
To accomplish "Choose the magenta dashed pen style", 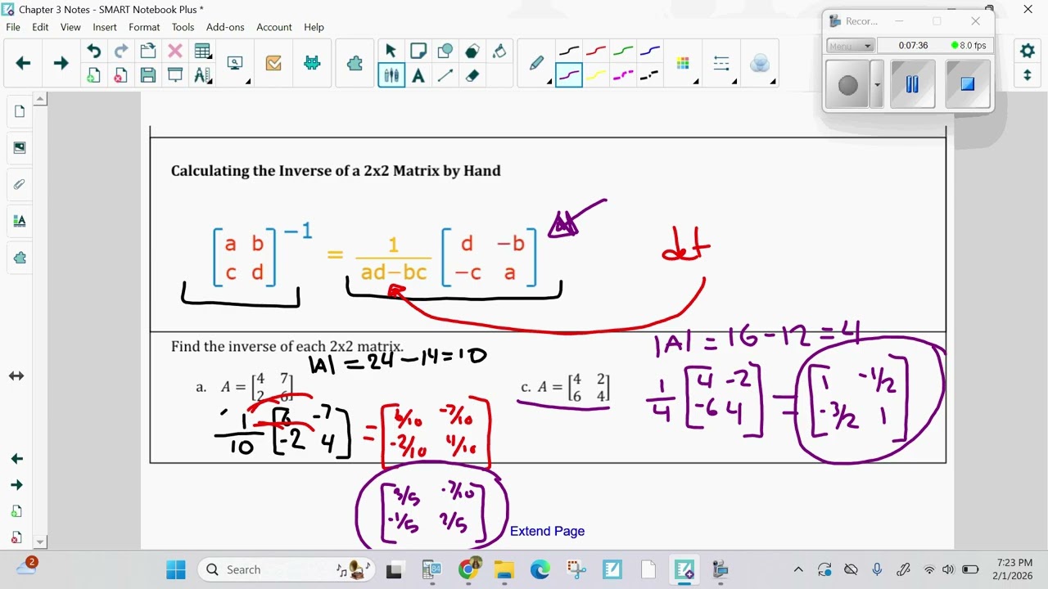I will coord(622,76).
